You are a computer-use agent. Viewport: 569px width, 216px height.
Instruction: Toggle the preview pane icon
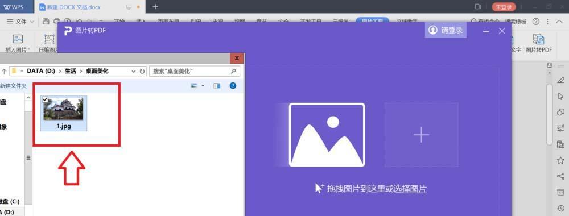point(217,86)
